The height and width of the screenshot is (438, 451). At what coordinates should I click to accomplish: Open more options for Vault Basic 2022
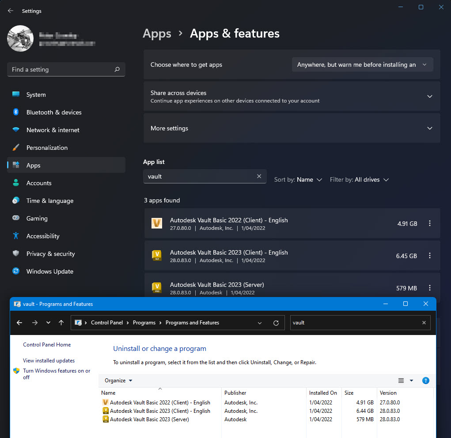point(429,223)
